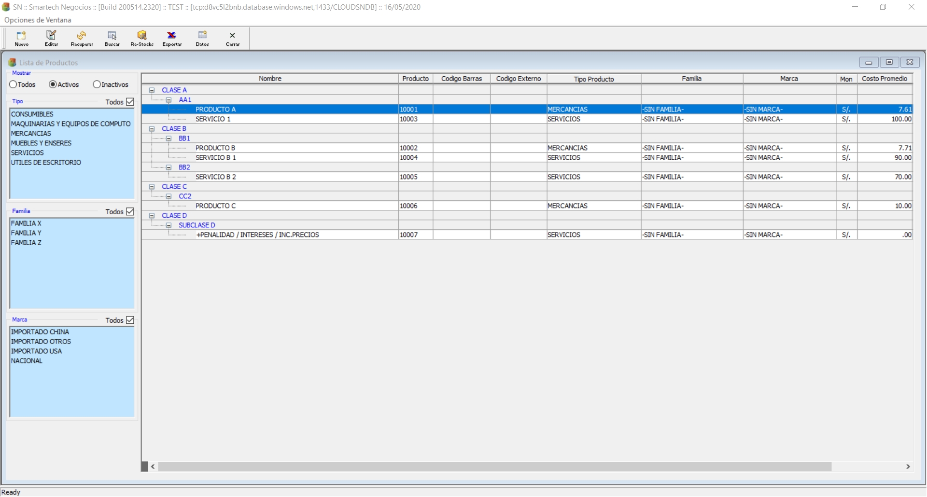The height and width of the screenshot is (497, 927).
Task: Collapse the AA1 subclass node
Action: coord(169,100)
